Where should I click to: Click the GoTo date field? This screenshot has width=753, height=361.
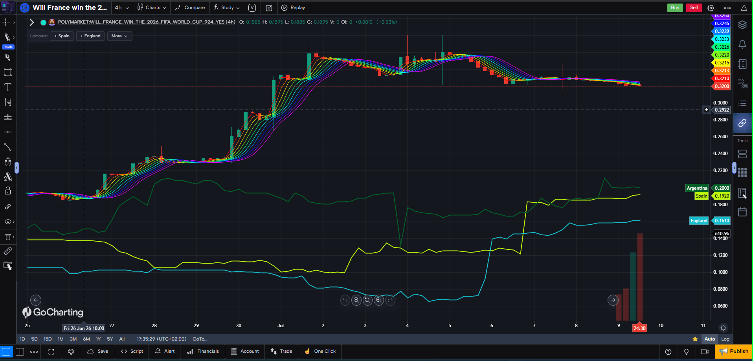point(200,339)
